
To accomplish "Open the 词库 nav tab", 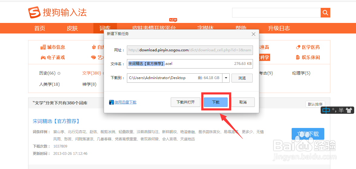I will (105, 28).
